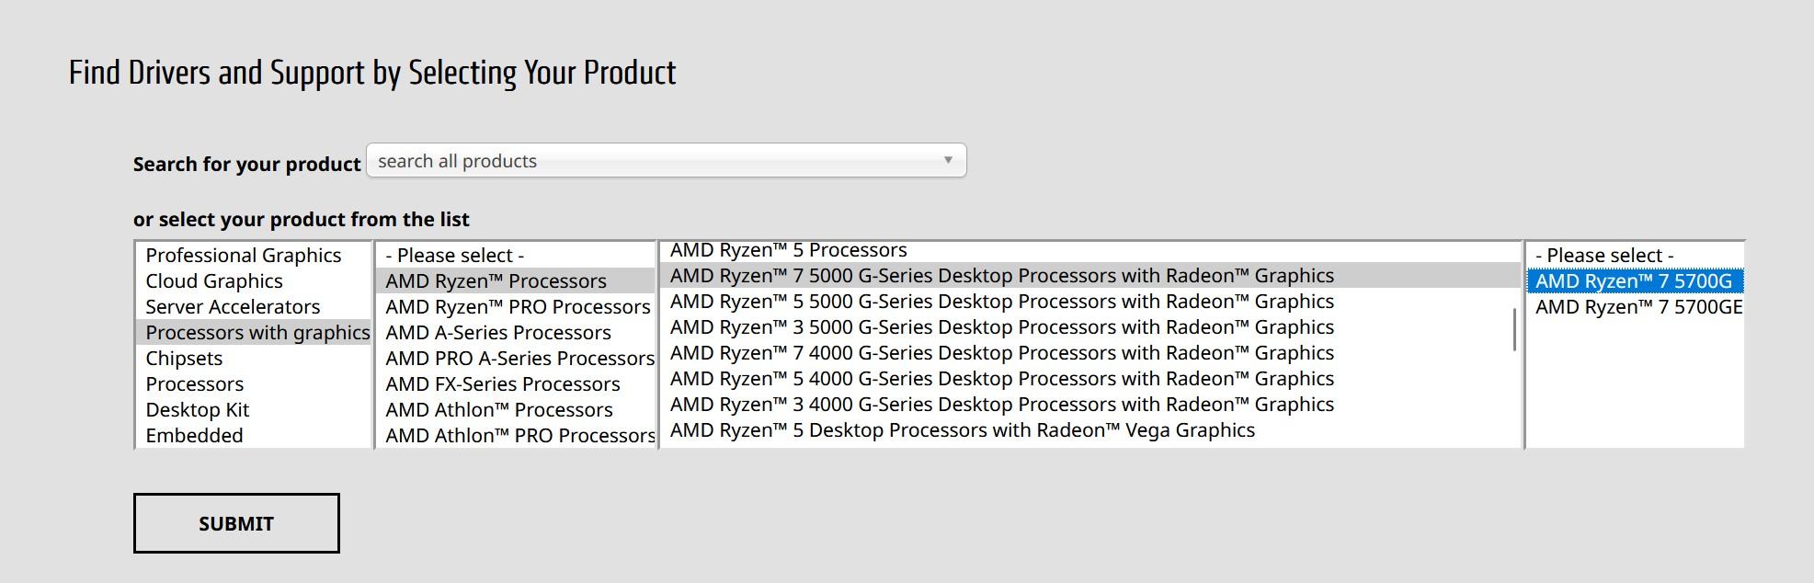Choose AMD A-Series Processors
Image resolution: width=1814 pixels, height=583 pixels.
click(x=498, y=333)
